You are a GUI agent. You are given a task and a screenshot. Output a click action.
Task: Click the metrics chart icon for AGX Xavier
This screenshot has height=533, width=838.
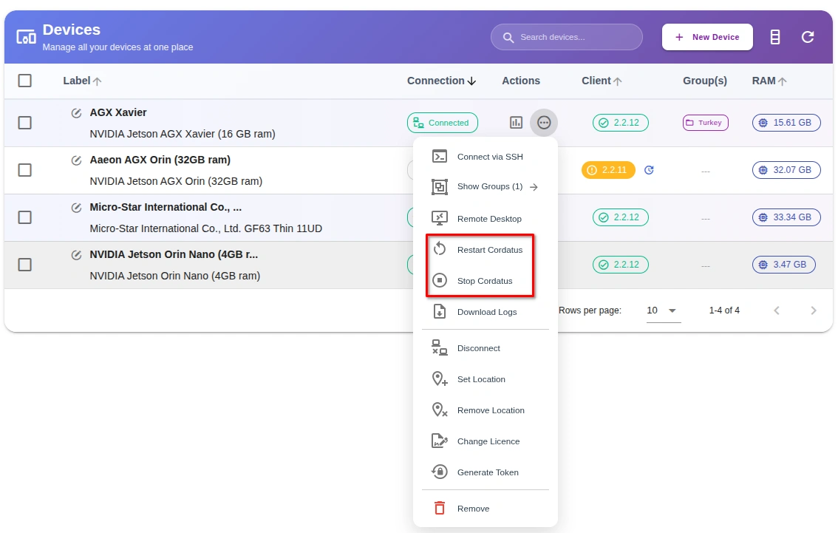coord(516,123)
